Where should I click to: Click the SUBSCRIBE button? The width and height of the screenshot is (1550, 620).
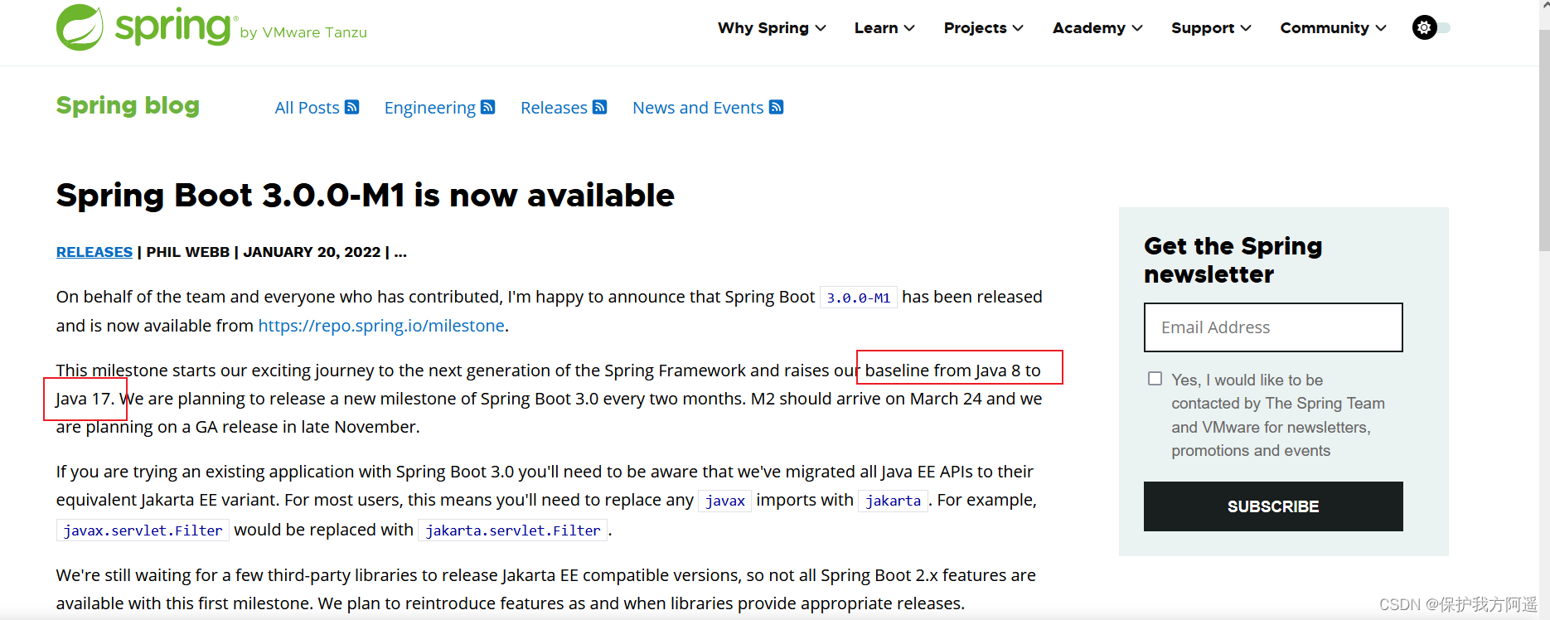pyautogui.click(x=1273, y=506)
